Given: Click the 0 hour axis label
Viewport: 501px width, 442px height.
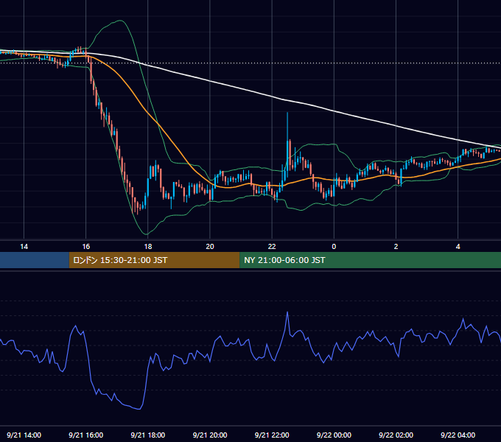Looking at the screenshot, I should [x=334, y=247].
